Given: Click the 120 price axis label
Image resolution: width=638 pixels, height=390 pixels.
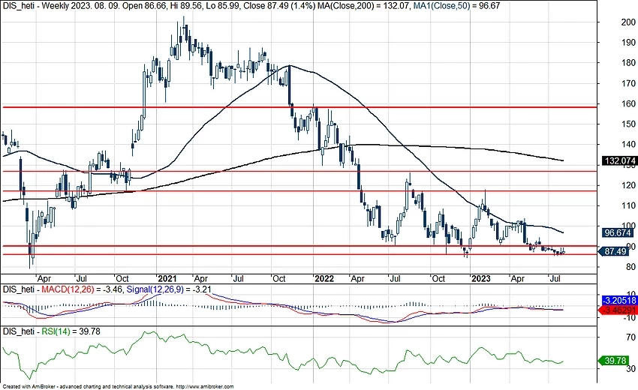Looking at the screenshot, I should click(x=628, y=185).
